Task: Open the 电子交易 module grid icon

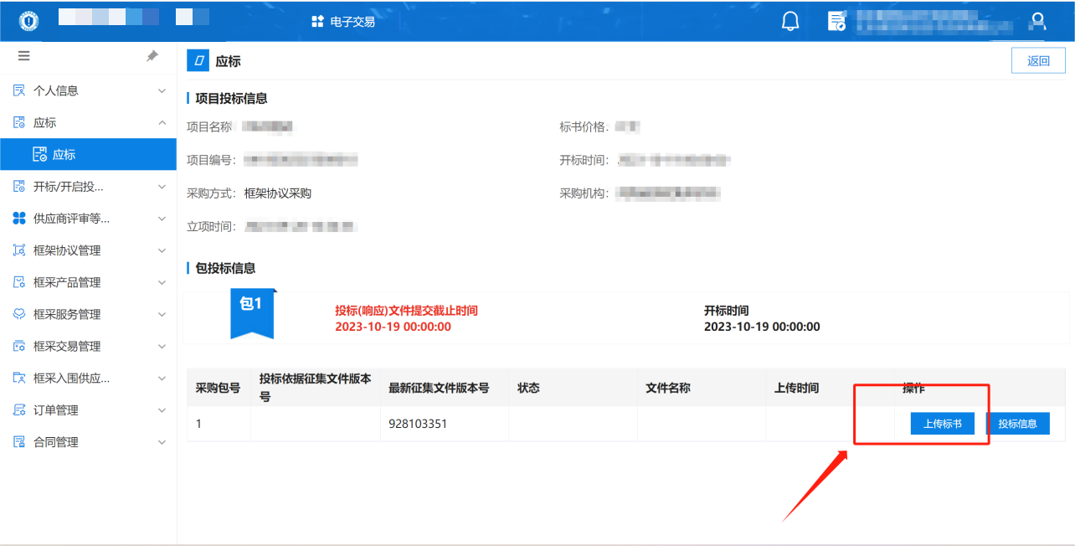Action: tap(317, 22)
